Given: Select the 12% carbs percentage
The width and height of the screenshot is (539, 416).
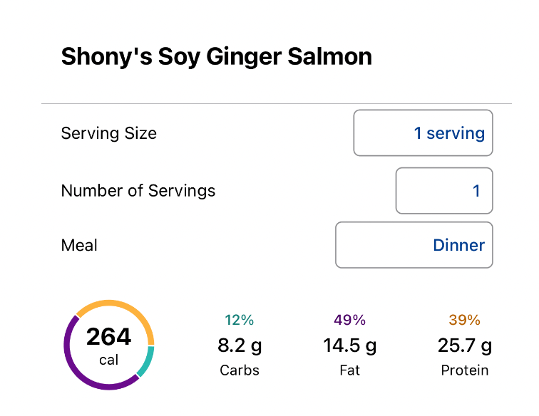Looking at the screenshot, I should [239, 321].
